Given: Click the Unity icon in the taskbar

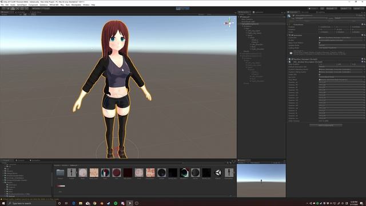Looking at the screenshot, I should pyautogui.click(x=130, y=204).
